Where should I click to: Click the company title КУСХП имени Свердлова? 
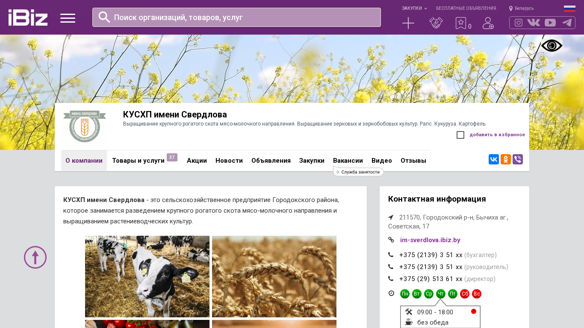(x=175, y=114)
